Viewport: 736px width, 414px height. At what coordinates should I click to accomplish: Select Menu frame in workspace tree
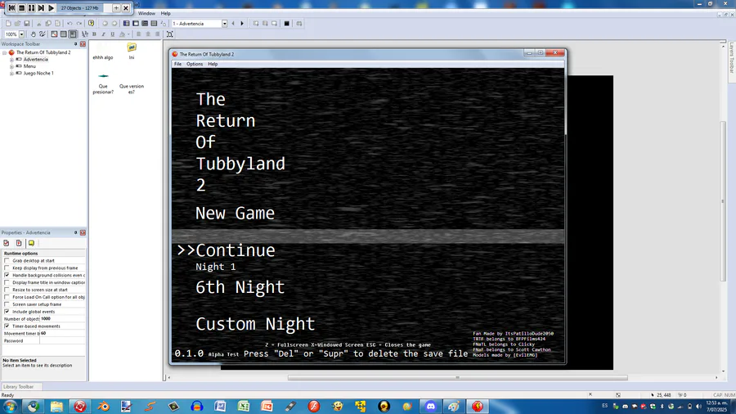coord(29,66)
